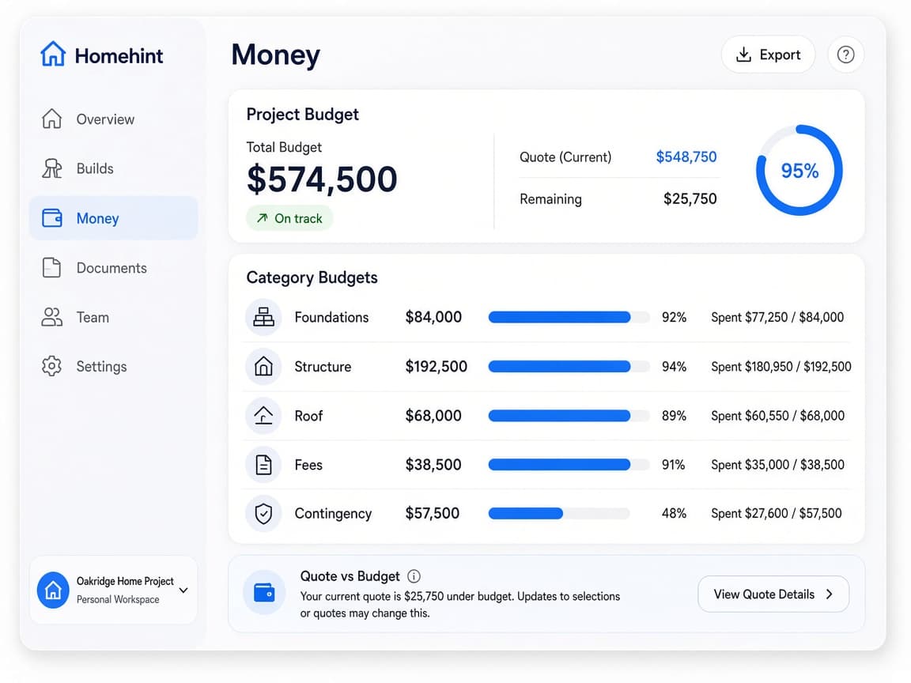The width and height of the screenshot is (911, 683).
Task: Click the $548,750 current quote value
Action: [686, 157]
